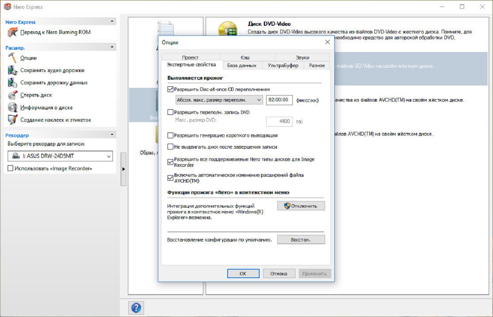Collapse the Рекордер panel section
Image resolution: width=493 pixels, height=317 pixels.
[112, 135]
